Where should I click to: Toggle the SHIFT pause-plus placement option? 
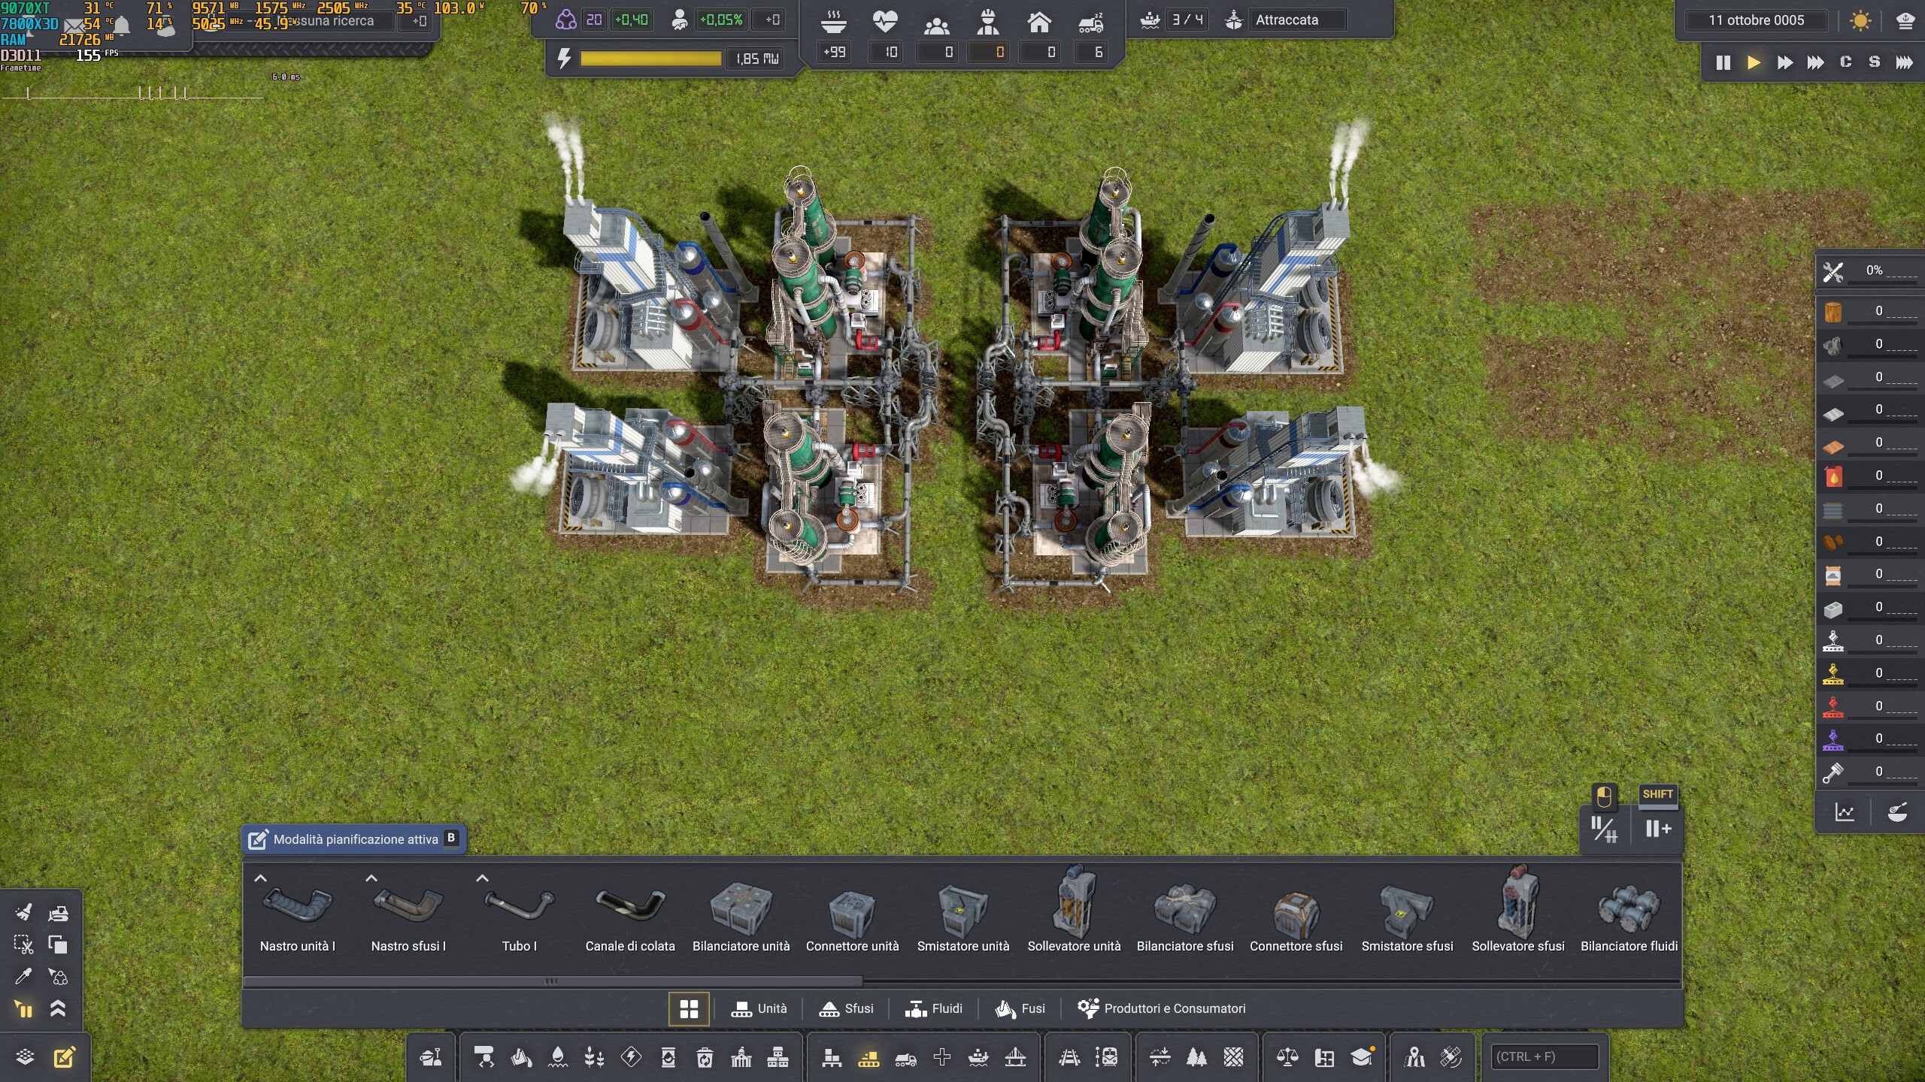point(1658,828)
